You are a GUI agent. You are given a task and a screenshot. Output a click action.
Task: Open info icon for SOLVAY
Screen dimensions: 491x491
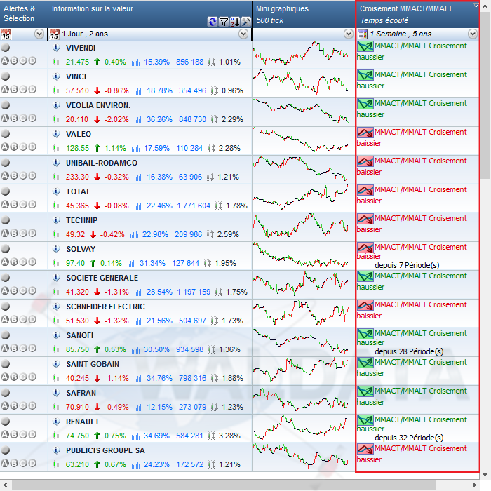56,249
